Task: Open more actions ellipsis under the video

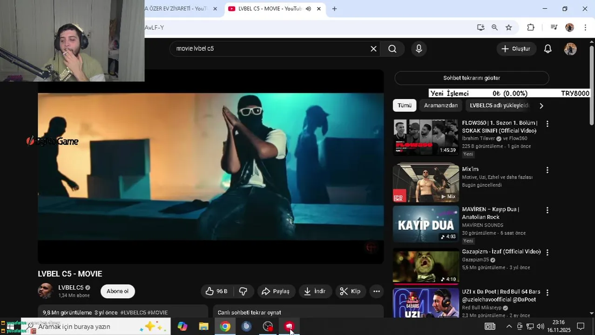Action: (x=377, y=291)
